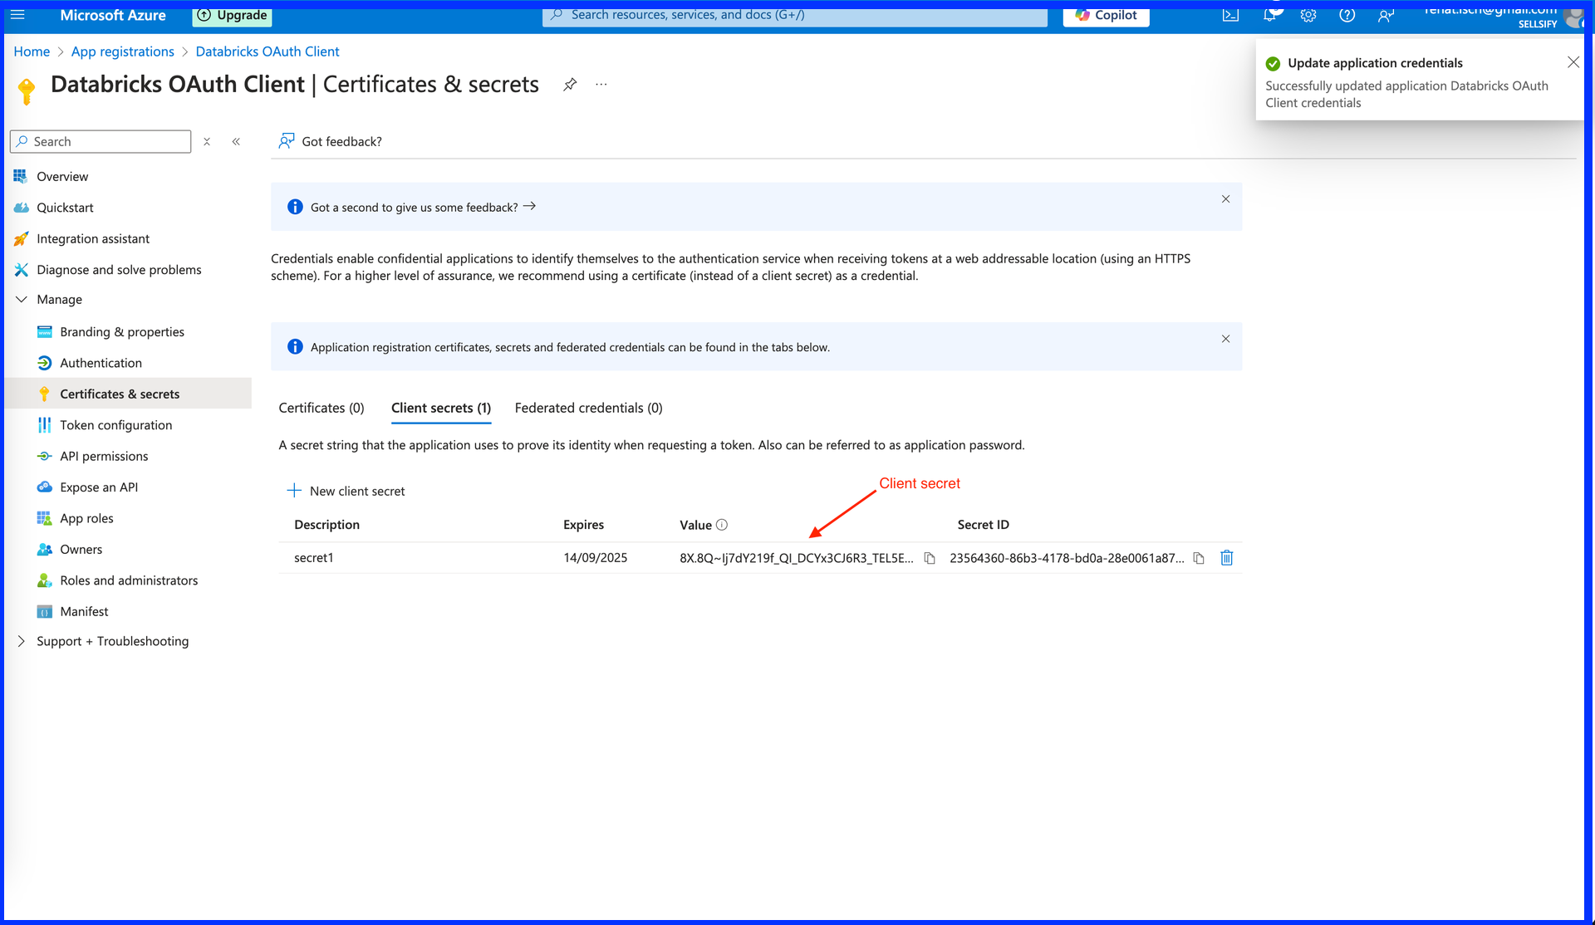Click the Secret ID column header
Image resolution: width=1595 pixels, height=925 pixels.
click(x=983, y=525)
